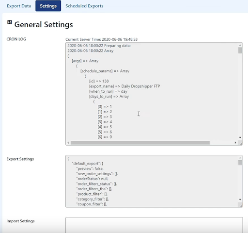Click the '[args] => Array' line

pos(85,61)
